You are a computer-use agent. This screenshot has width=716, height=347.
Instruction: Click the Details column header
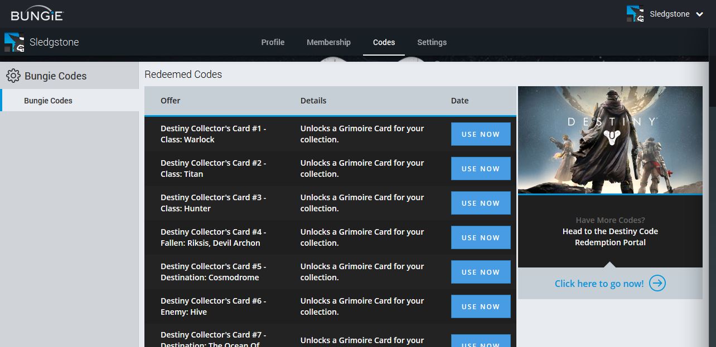click(x=313, y=101)
